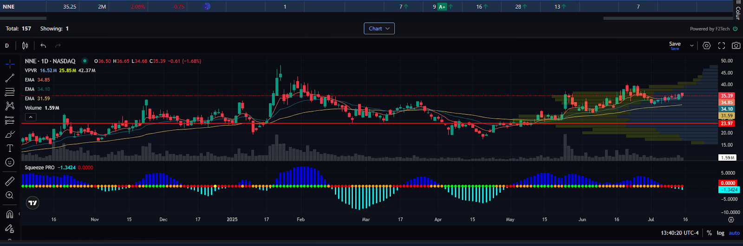Click the red horizontal line at 23.97
The height and width of the screenshot is (246, 743).
pyautogui.click(x=369, y=124)
